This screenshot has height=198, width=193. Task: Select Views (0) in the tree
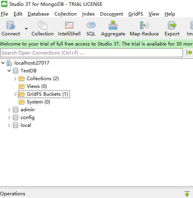coord(37,86)
